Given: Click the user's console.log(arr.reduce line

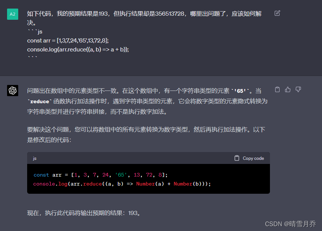Looking at the screenshot, I should tap(78, 50).
